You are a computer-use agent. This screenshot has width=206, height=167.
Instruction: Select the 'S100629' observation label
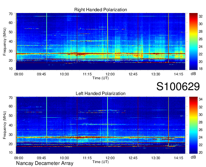point(178,87)
